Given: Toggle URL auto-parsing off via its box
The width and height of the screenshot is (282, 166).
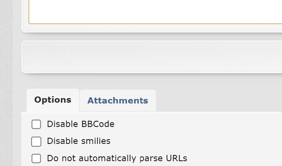Looking at the screenshot, I should [x=36, y=158].
